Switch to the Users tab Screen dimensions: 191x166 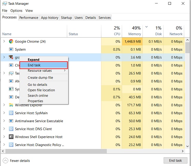click(x=78, y=18)
